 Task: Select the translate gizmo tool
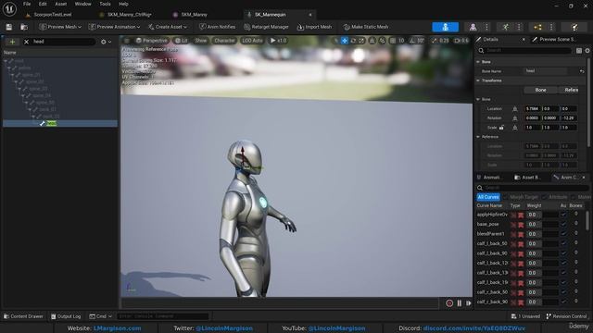(344, 41)
